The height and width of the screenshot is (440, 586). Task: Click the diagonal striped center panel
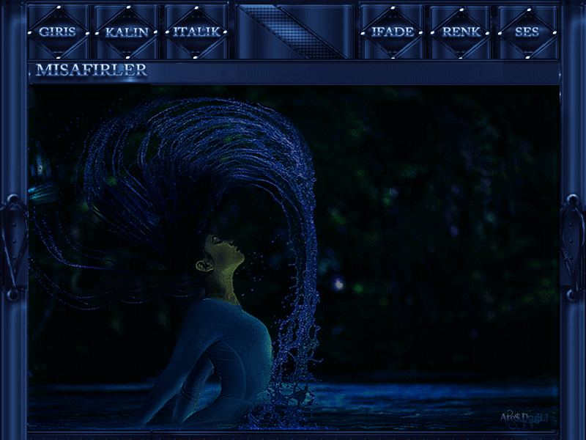[293, 32]
